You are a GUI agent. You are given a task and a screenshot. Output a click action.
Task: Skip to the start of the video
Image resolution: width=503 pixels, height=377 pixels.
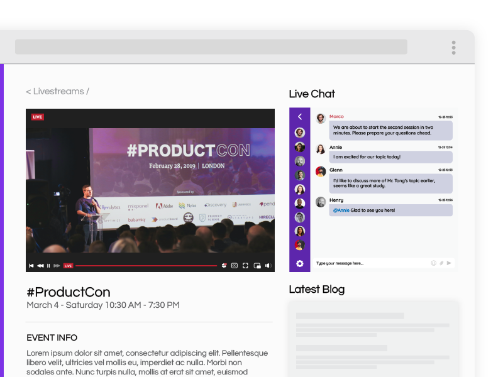pos(31,266)
